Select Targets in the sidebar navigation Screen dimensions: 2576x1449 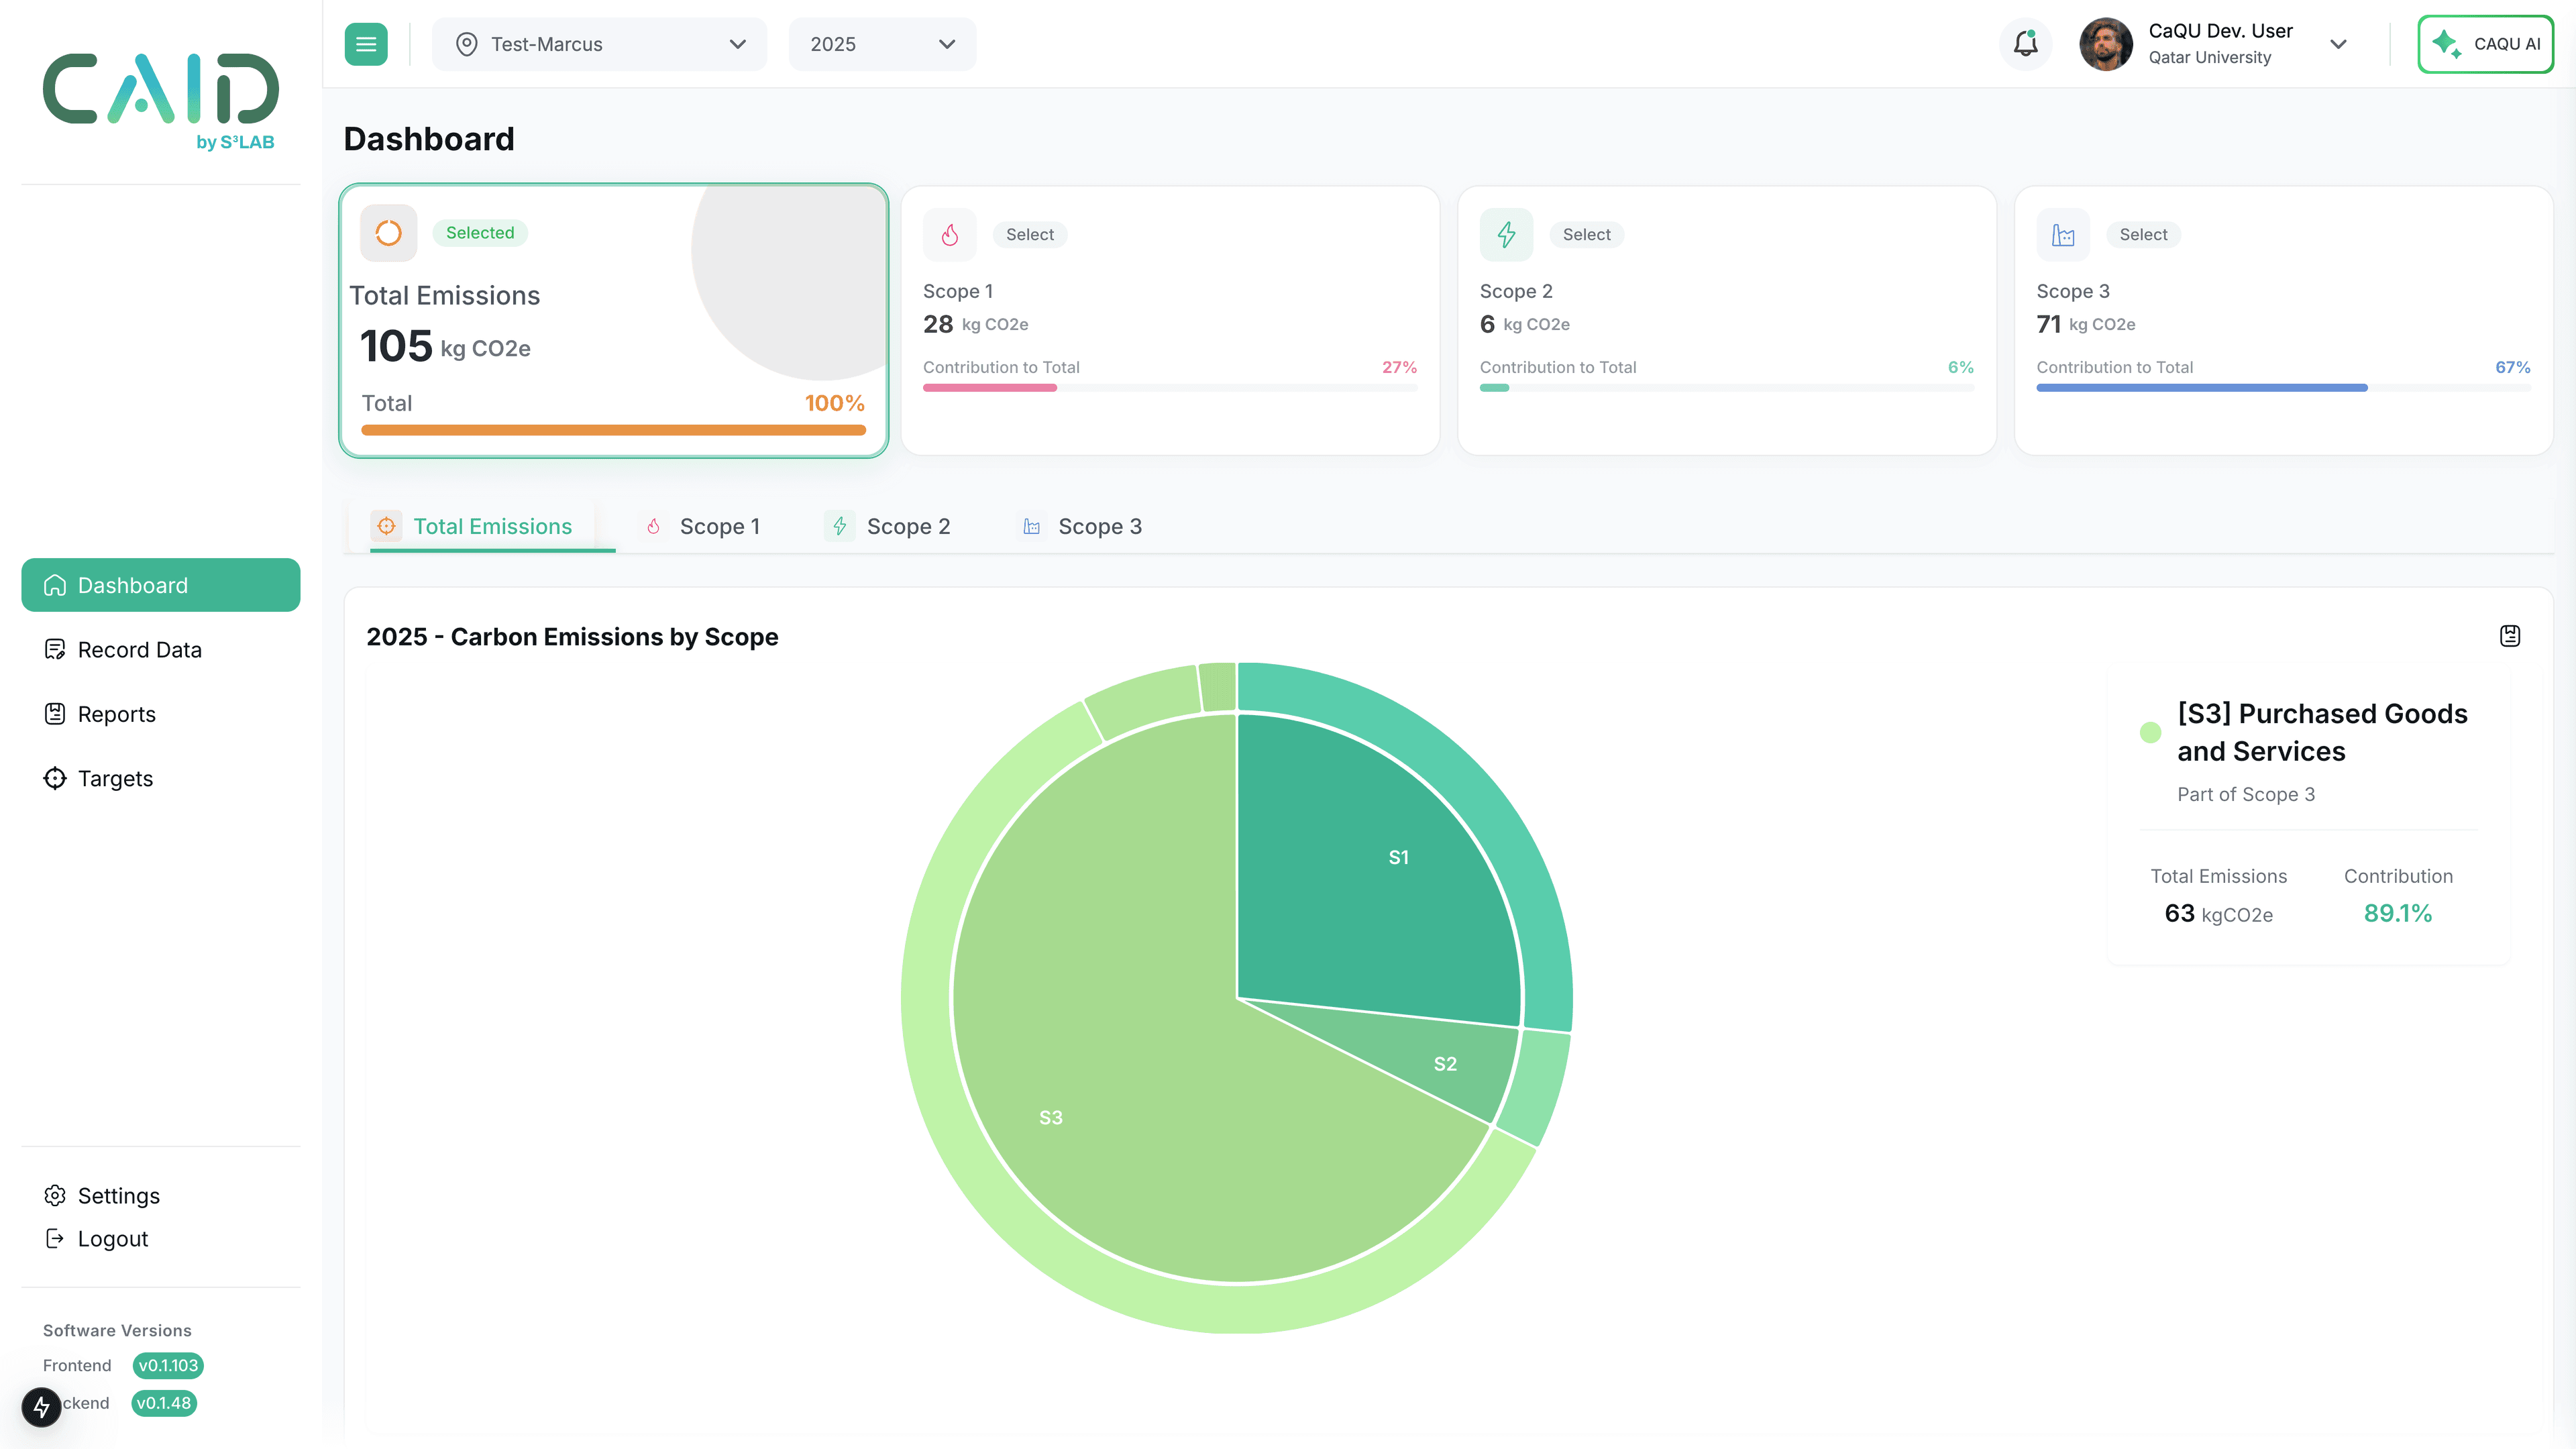pyautogui.click(x=115, y=778)
